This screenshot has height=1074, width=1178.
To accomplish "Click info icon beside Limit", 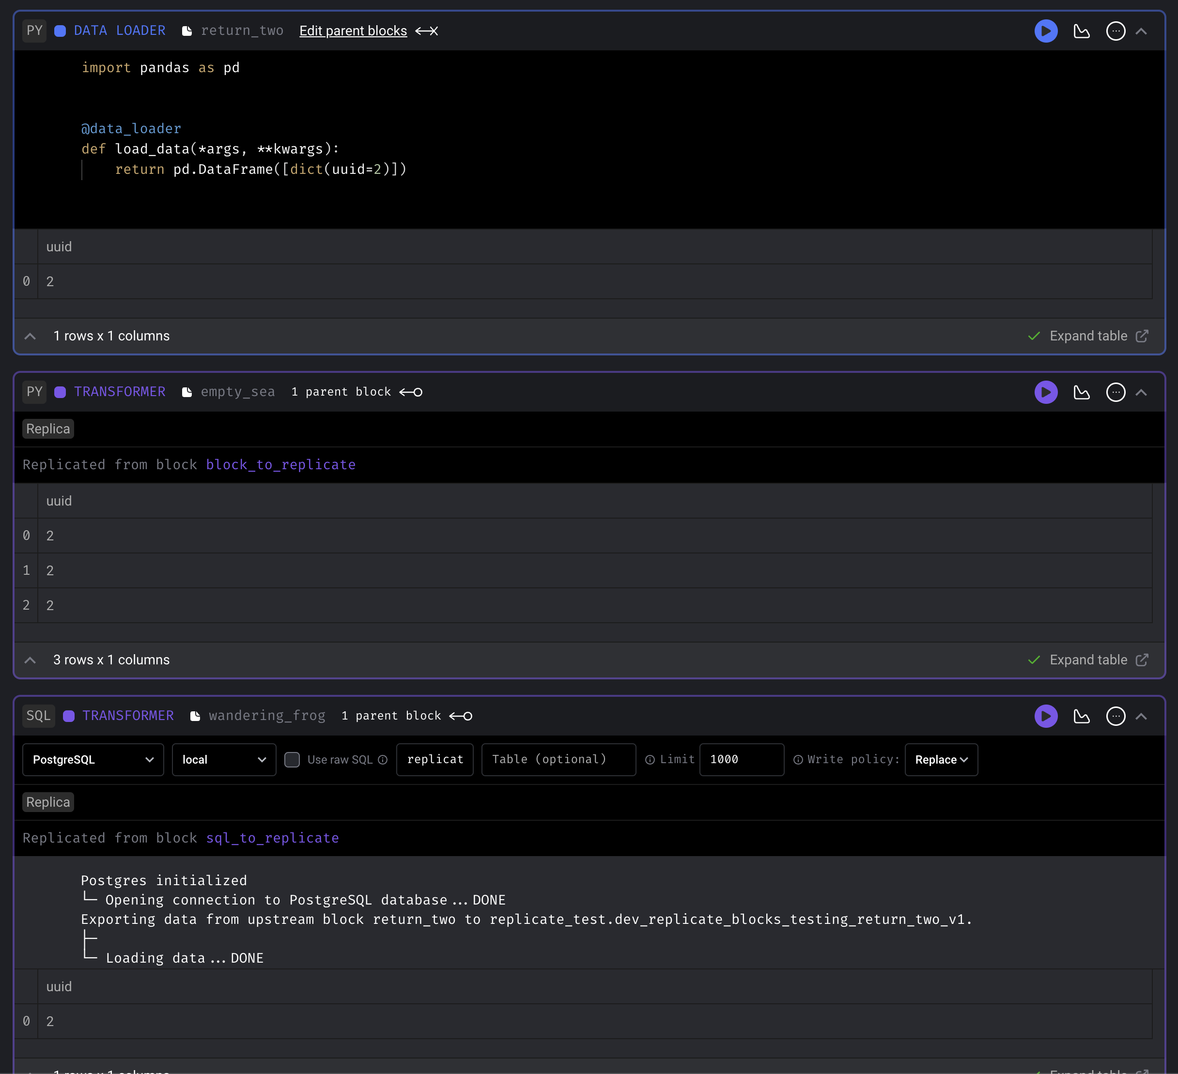I will pos(650,760).
